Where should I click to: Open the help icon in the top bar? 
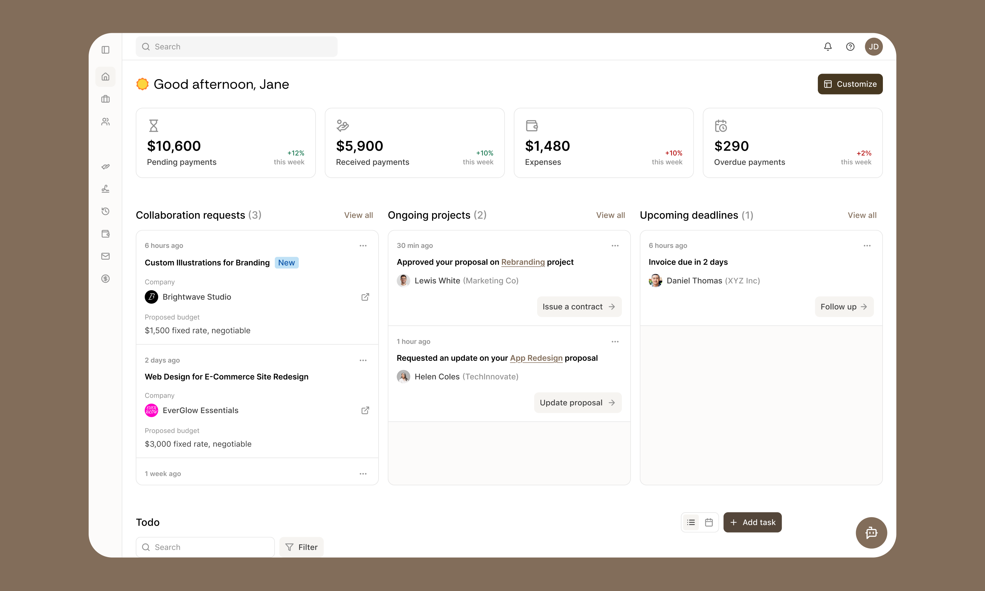[x=850, y=47]
